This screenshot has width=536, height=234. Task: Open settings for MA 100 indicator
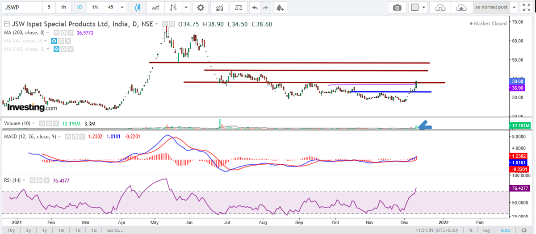tap(63, 49)
